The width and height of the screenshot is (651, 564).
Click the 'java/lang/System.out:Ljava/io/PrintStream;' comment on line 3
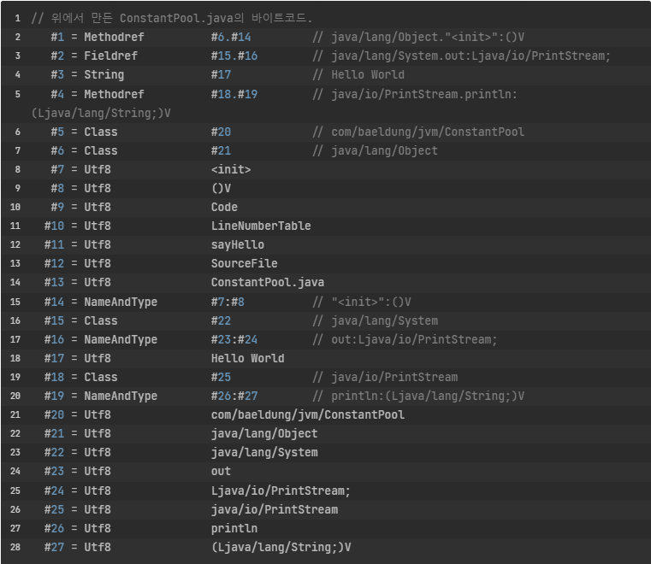pyautogui.click(x=470, y=56)
